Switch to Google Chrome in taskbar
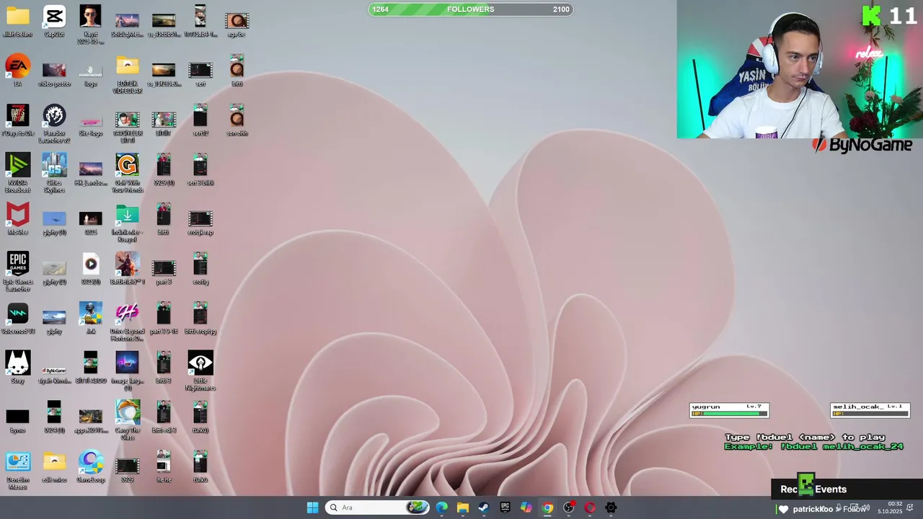Viewport: 923px width, 519px height. tap(547, 507)
